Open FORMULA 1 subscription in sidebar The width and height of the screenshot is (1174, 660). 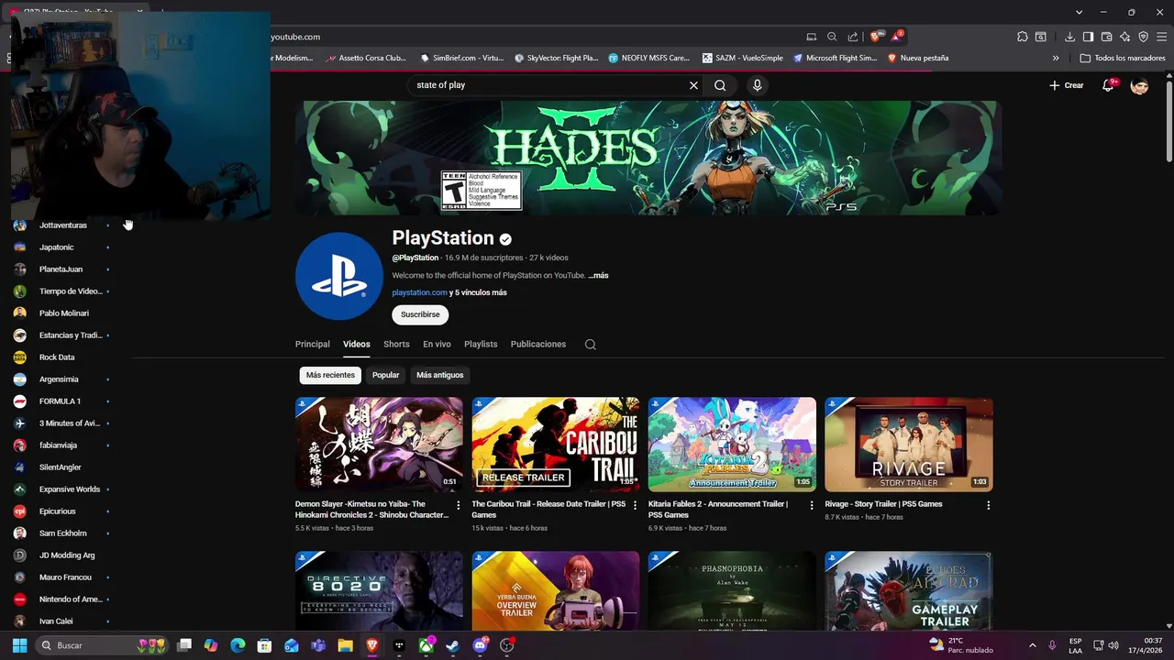(61, 401)
